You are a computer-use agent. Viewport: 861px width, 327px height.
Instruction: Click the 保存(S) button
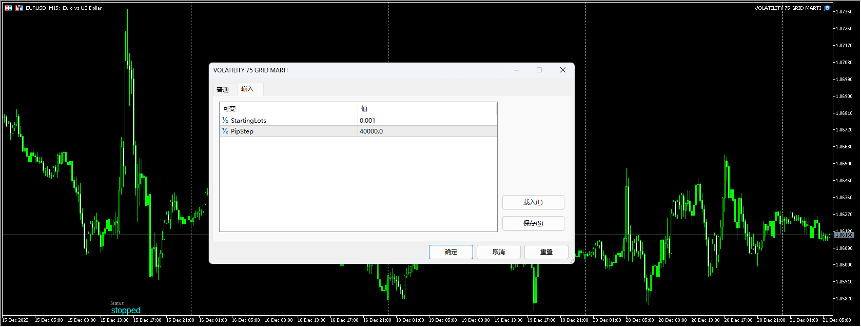click(533, 223)
